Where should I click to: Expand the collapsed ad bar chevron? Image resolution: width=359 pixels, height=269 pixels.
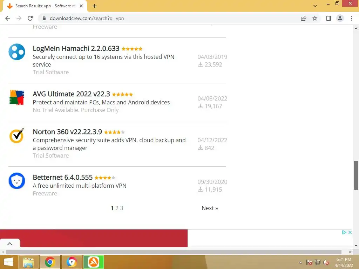tap(10, 244)
